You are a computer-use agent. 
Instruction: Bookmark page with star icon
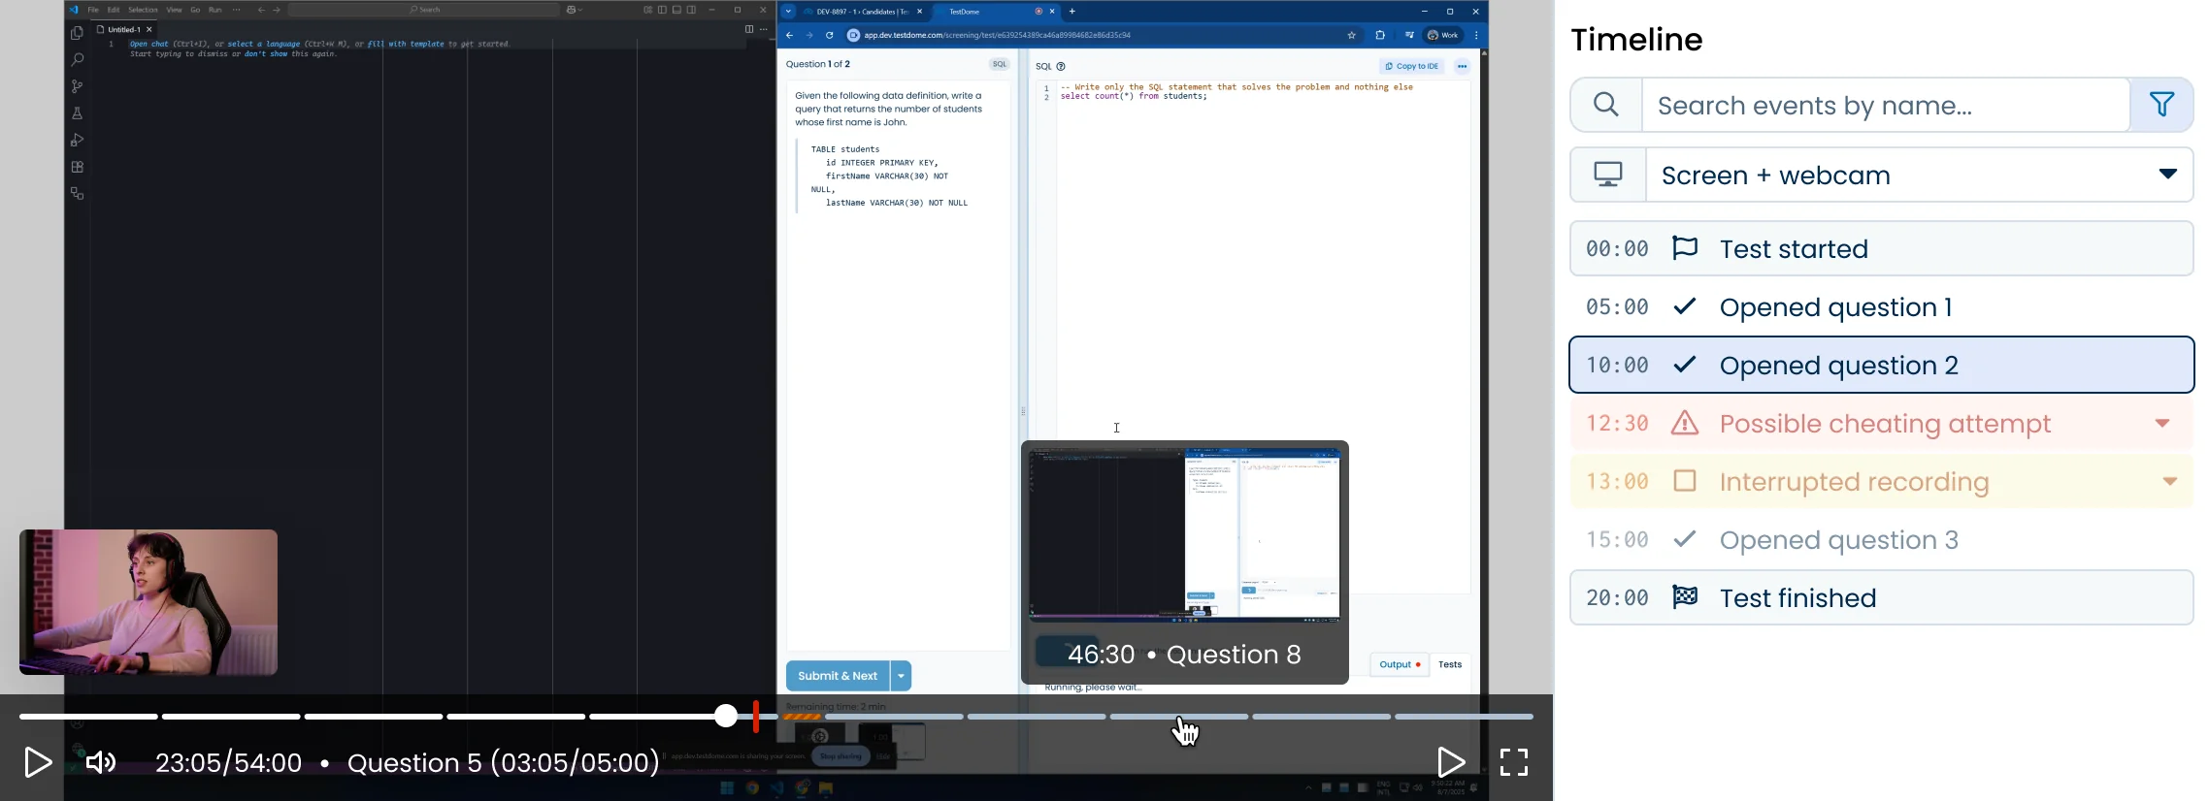click(1351, 35)
